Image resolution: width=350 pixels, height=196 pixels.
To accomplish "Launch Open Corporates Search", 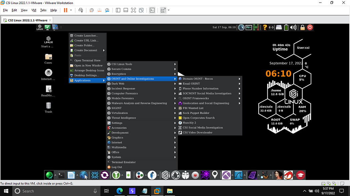I will (210, 118).
